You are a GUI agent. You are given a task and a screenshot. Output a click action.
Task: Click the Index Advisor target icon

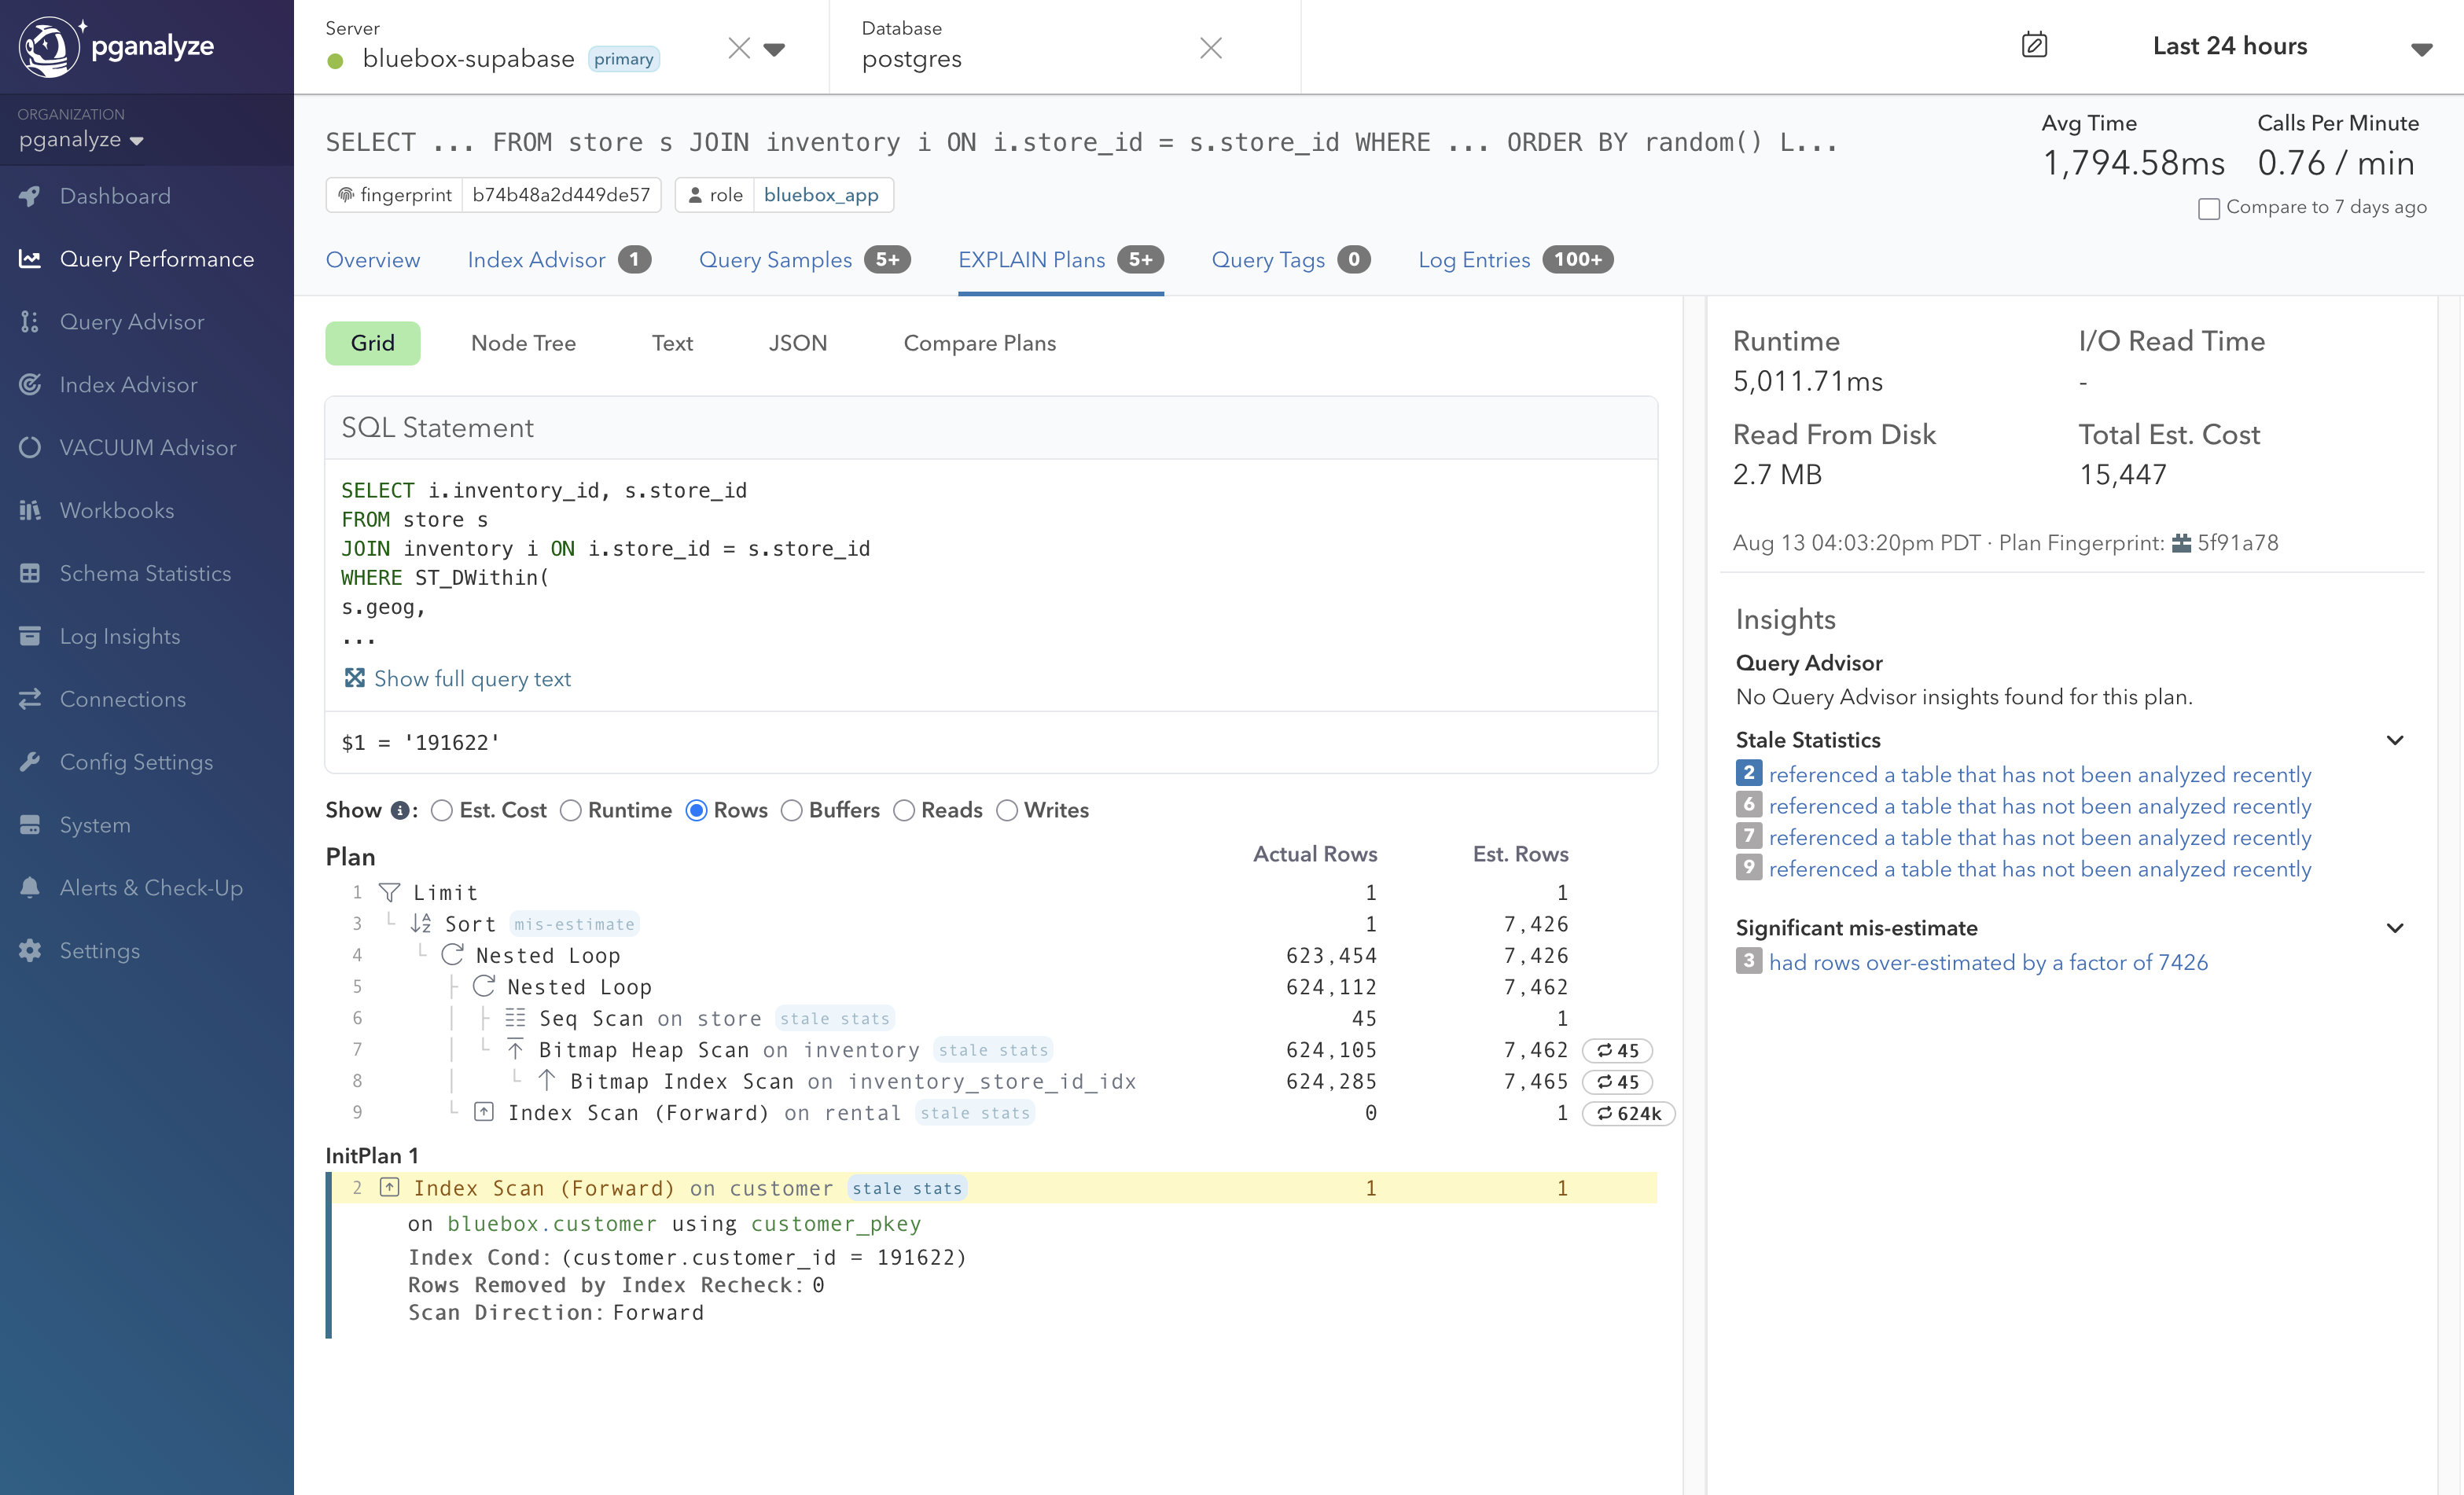point(30,385)
